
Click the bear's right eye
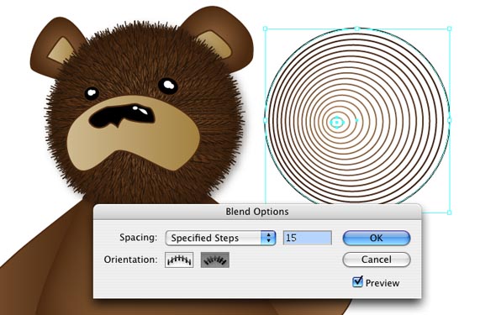(x=167, y=86)
